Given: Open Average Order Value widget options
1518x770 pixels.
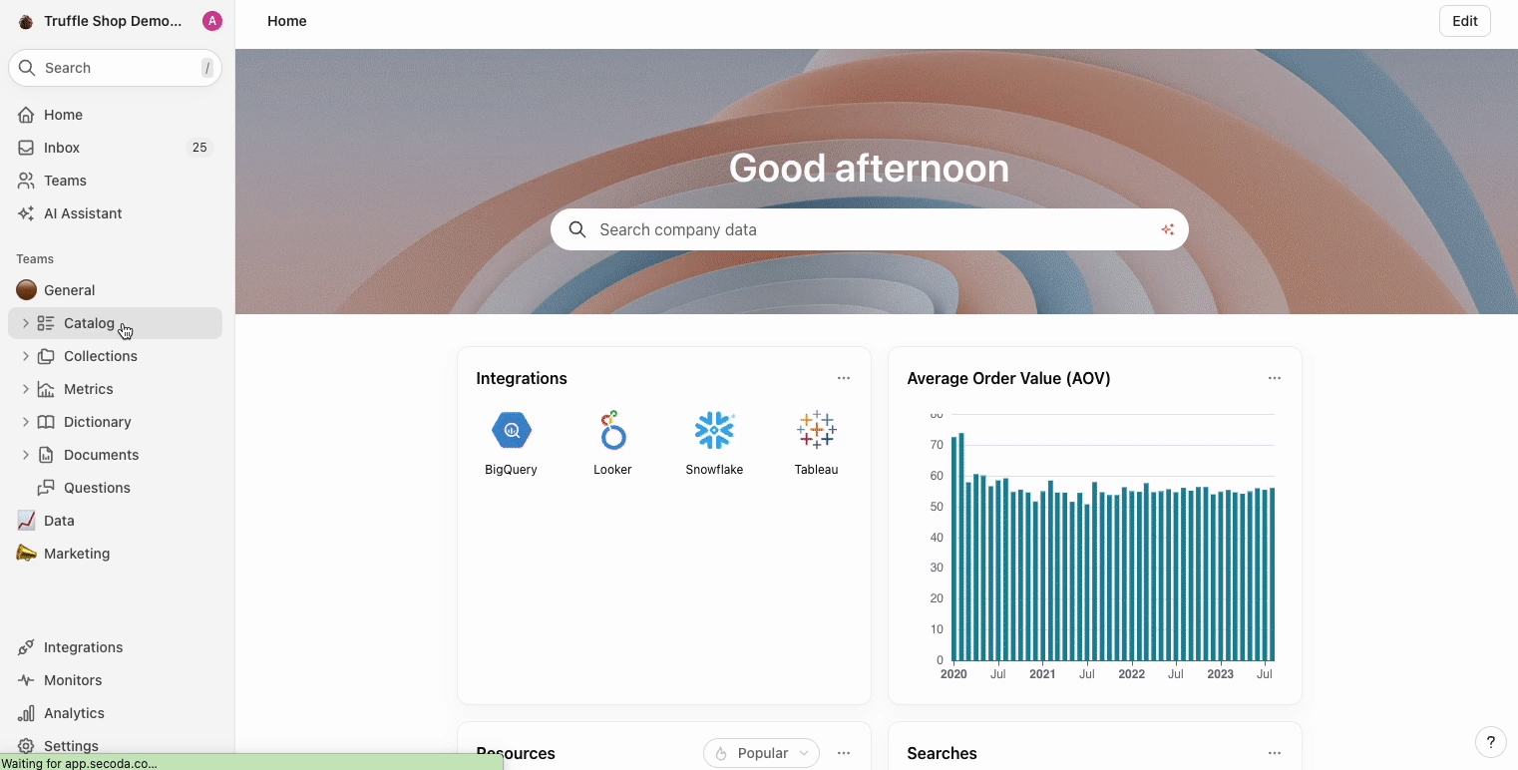Looking at the screenshot, I should 1274,378.
